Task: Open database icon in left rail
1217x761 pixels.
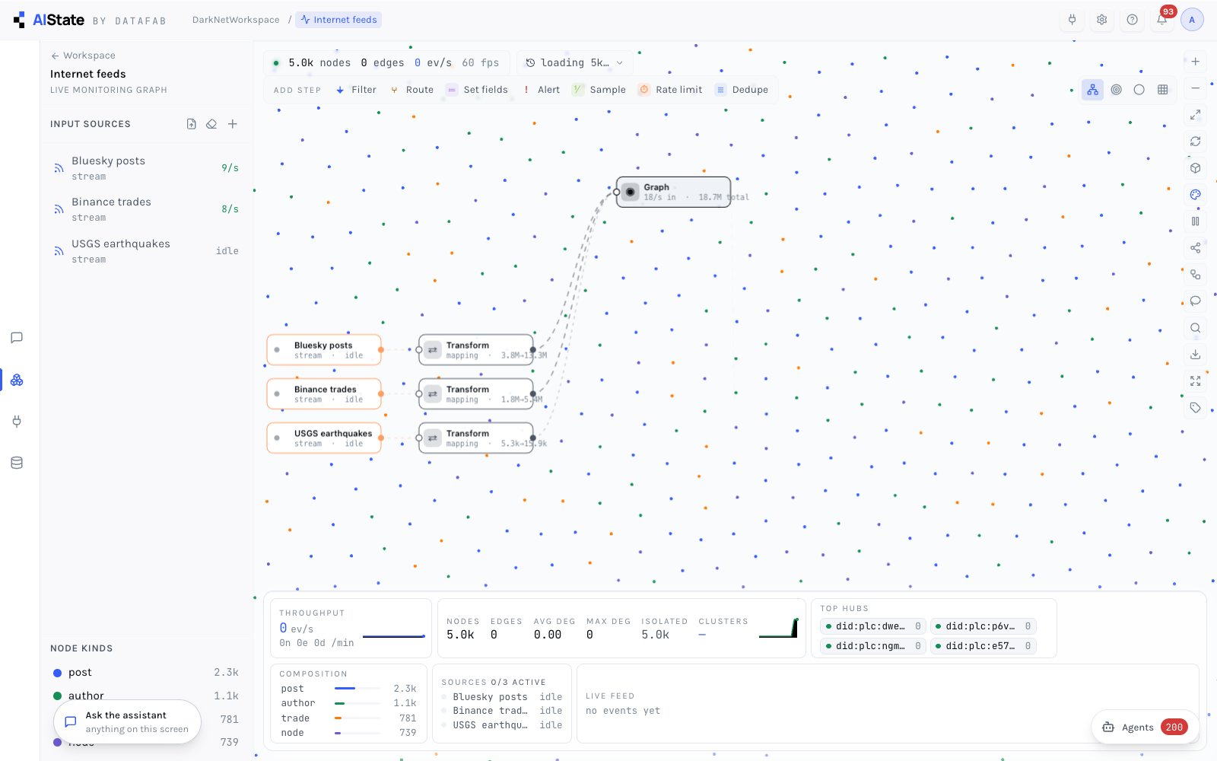Action: pos(17,463)
